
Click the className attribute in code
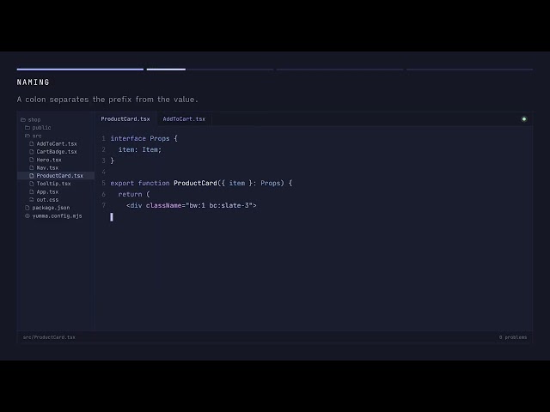(x=163, y=206)
